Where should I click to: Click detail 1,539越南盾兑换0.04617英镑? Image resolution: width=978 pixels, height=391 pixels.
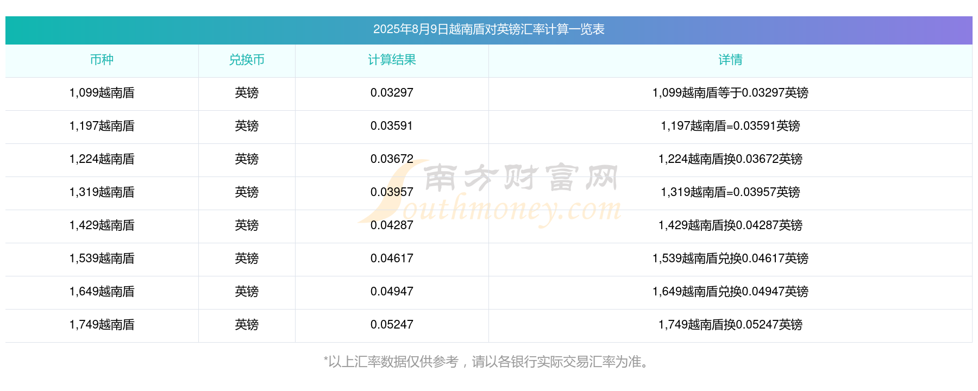point(730,258)
